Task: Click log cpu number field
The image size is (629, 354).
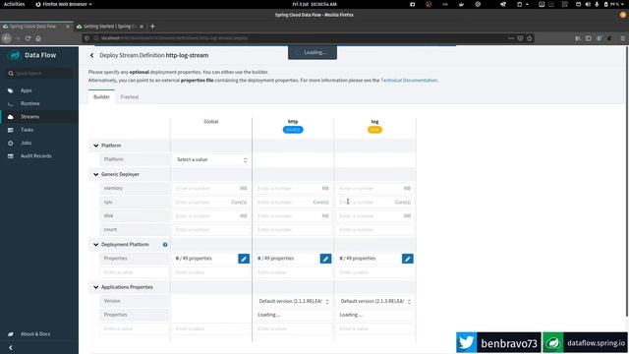Action: (x=375, y=203)
